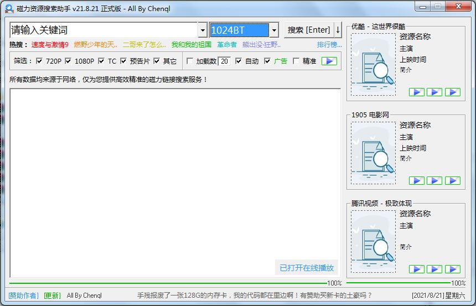
Task: Click the [2021/8/21]星期六 date text
Action: 438,295
